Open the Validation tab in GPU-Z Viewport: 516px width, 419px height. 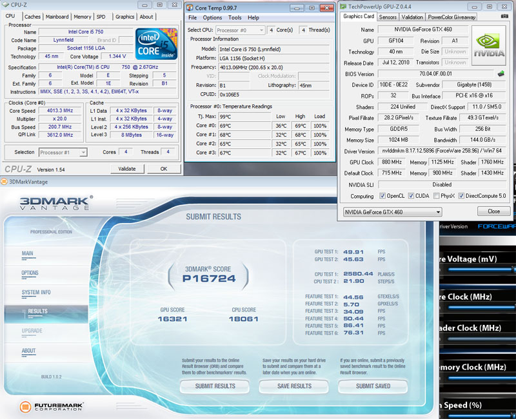click(x=412, y=17)
